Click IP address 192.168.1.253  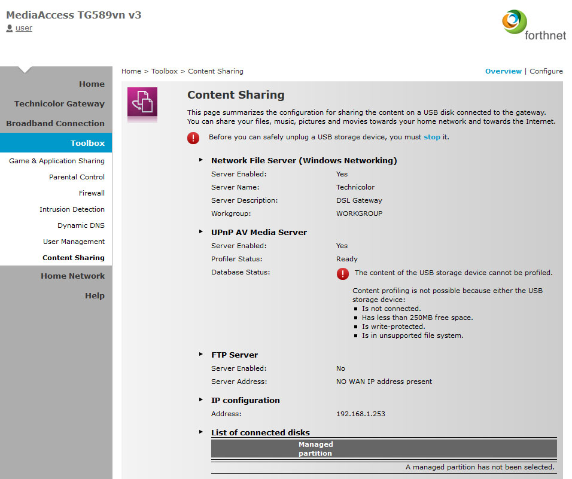pos(361,414)
